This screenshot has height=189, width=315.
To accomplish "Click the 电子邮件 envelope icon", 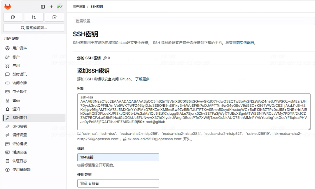I will tap(7, 91).
